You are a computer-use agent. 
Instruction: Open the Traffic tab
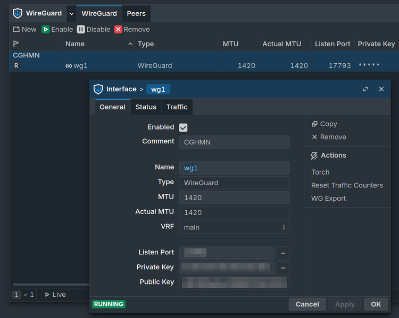[177, 107]
